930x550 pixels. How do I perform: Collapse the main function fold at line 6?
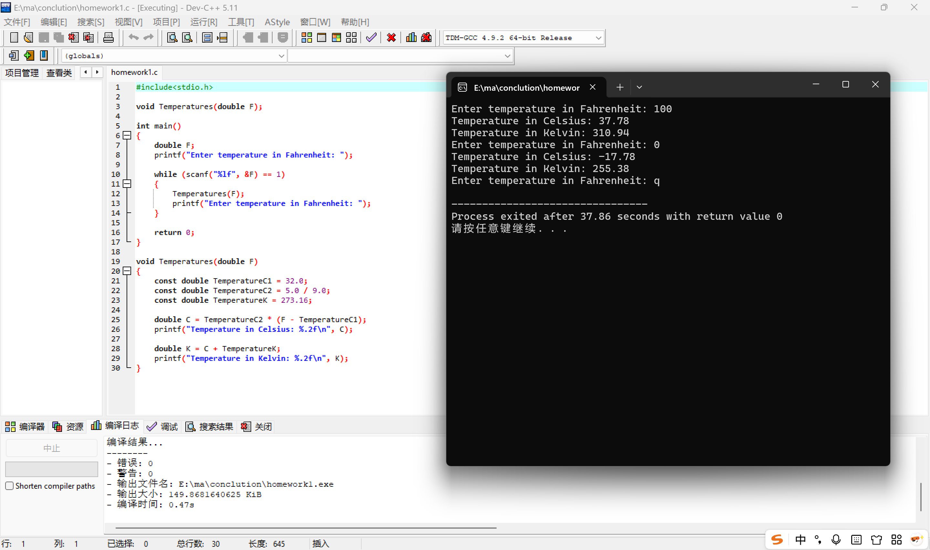pos(127,135)
